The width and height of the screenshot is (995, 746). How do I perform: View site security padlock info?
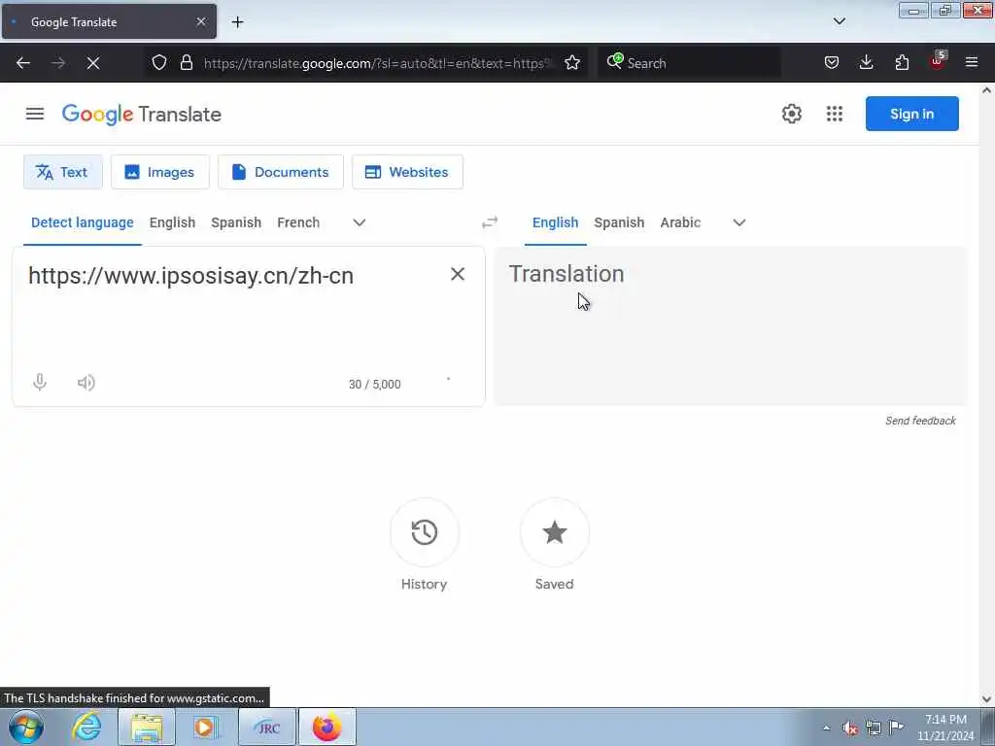pyautogui.click(x=186, y=63)
